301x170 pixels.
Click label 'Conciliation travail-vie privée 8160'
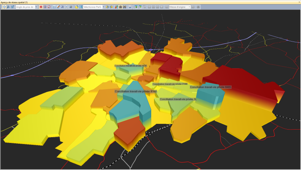coord(136,91)
